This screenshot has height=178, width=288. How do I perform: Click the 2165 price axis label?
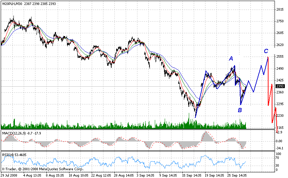[x=281, y=127]
